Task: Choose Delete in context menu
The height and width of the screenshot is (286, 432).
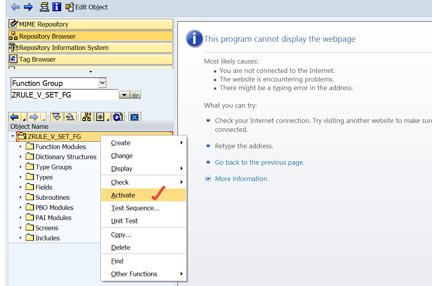Action: (x=144, y=247)
